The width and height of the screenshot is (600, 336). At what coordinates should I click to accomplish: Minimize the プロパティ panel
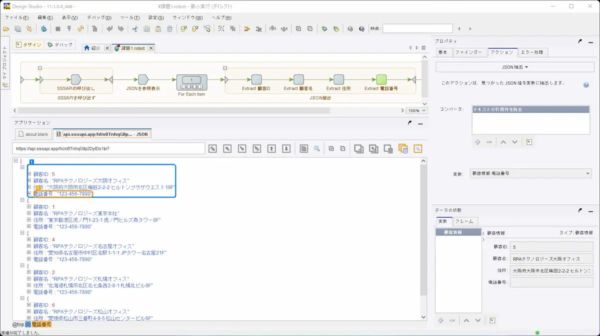point(591,42)
